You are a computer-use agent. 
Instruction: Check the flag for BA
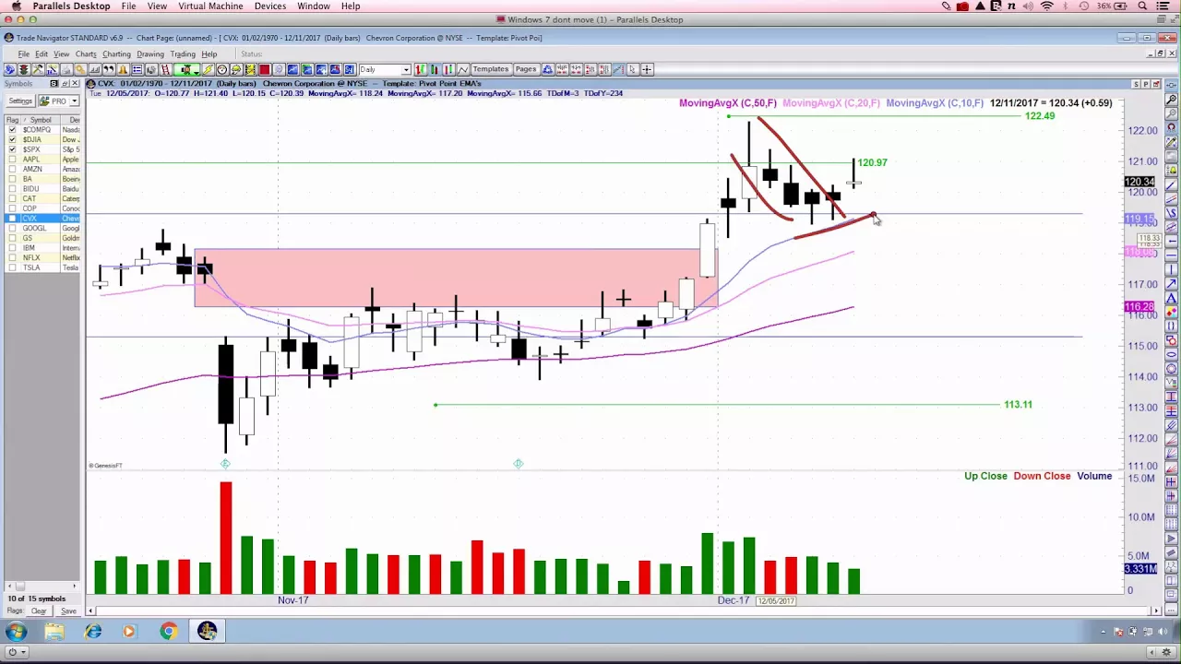click(12, 179)
